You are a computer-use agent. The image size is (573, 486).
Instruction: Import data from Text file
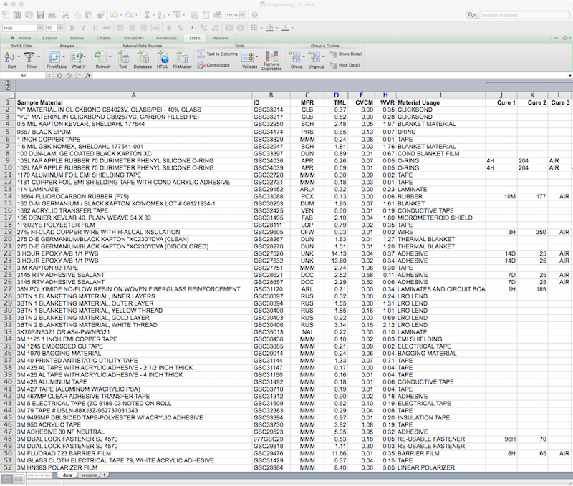tap(123, 59)
